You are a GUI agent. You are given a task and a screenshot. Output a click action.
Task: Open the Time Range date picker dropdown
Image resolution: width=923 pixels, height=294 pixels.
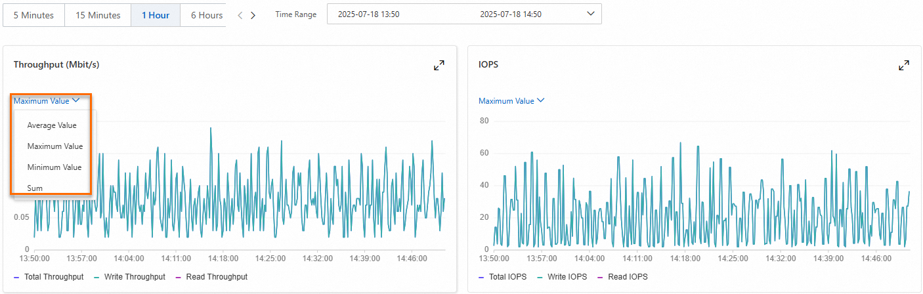click(464, 14)
